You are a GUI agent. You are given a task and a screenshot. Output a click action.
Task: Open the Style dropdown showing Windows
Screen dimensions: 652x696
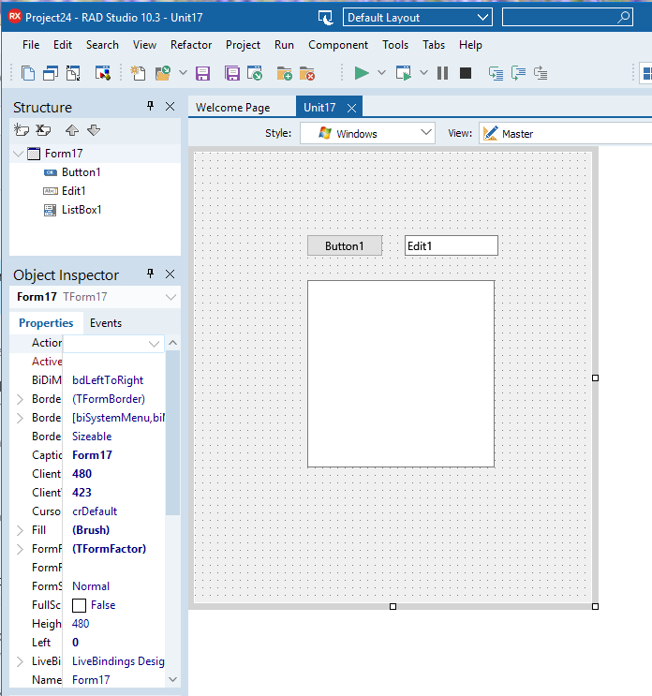[x=367, y=133]
